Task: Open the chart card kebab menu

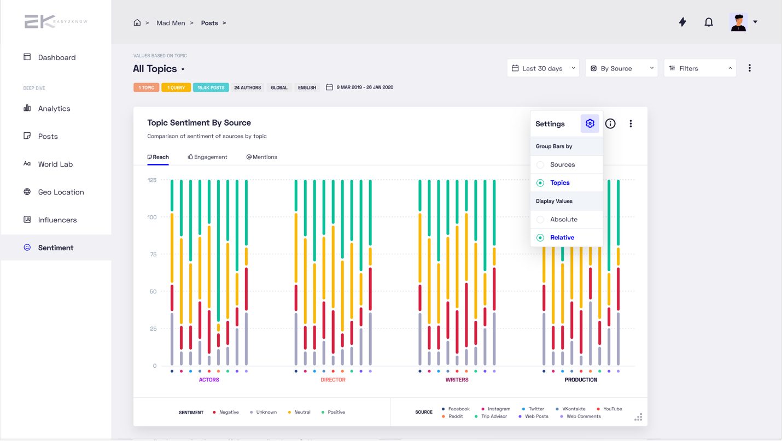Action: pyautogui.click(x=631, y=124)
